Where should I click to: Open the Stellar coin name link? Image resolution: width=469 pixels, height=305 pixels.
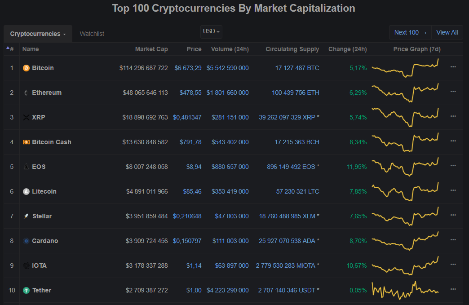pos(42,216)
